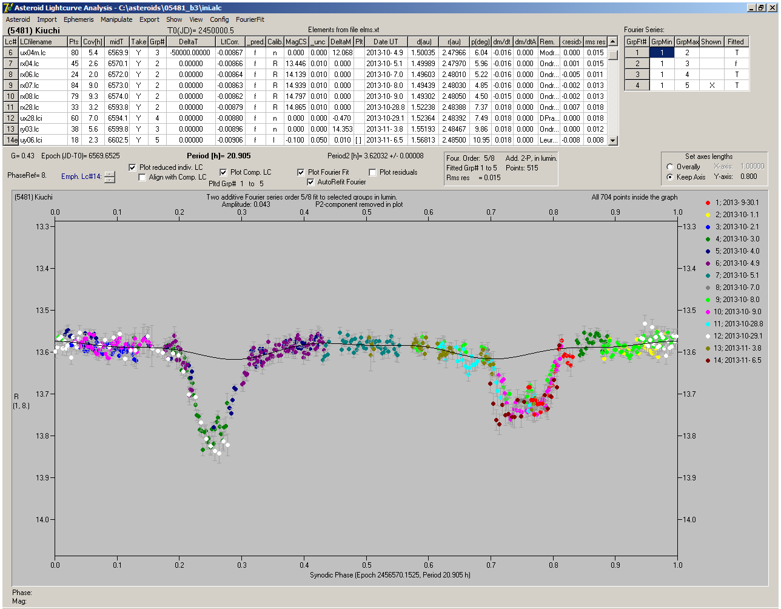The height and width of the screenshot is (609, 781).
Task: Click the DeltaT column header
Action: pos(190,42)
